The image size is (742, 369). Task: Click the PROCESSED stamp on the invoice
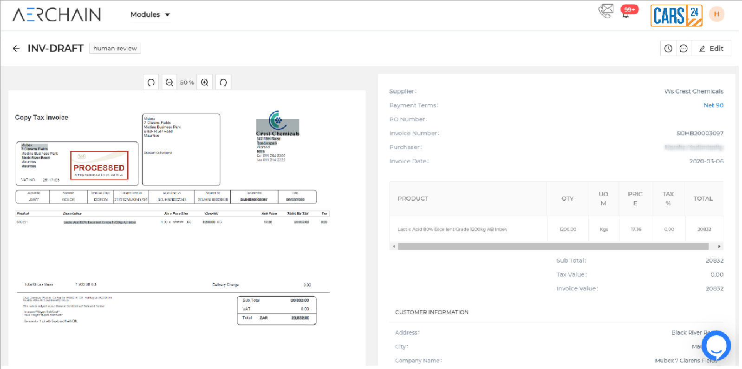pos(99,165)
